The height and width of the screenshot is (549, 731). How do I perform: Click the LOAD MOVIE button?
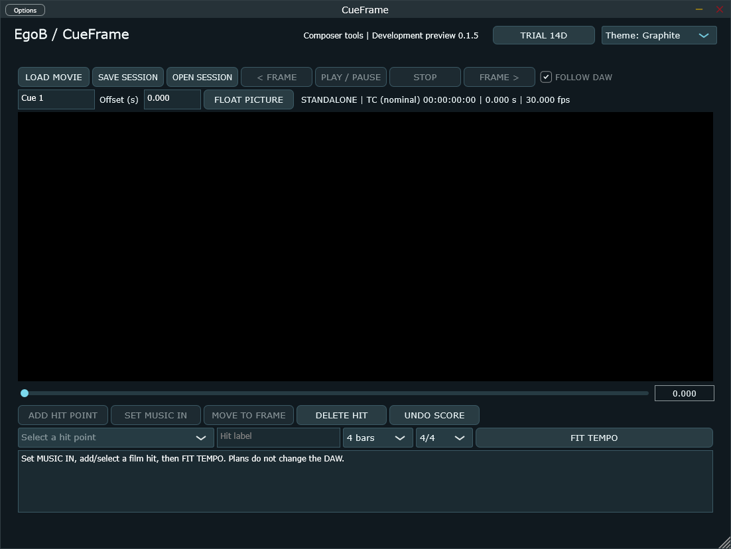point(54,78)
